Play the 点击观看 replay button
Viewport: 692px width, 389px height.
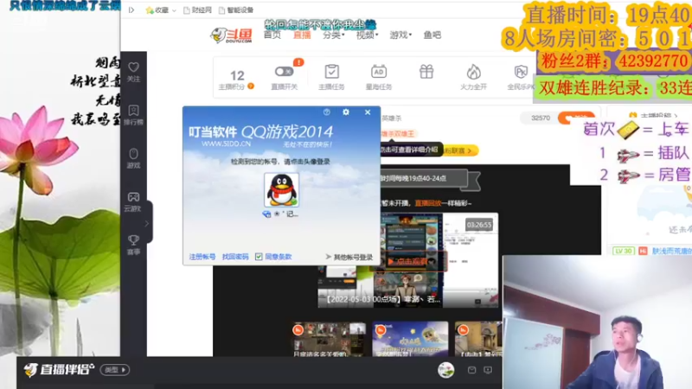click(x=407, y=262)
